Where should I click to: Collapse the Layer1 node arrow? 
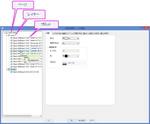pyautogui.click(x=7, y=35)
